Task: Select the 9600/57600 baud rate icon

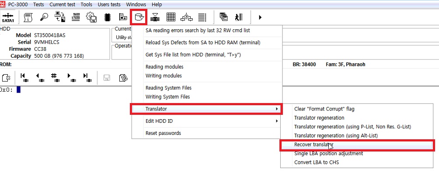Action: (x=76, y=17)
